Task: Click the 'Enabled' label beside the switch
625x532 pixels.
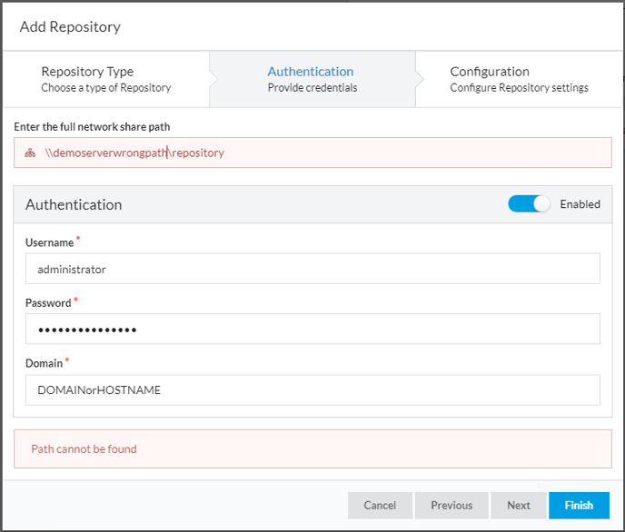Action: (x=580, y=204)
